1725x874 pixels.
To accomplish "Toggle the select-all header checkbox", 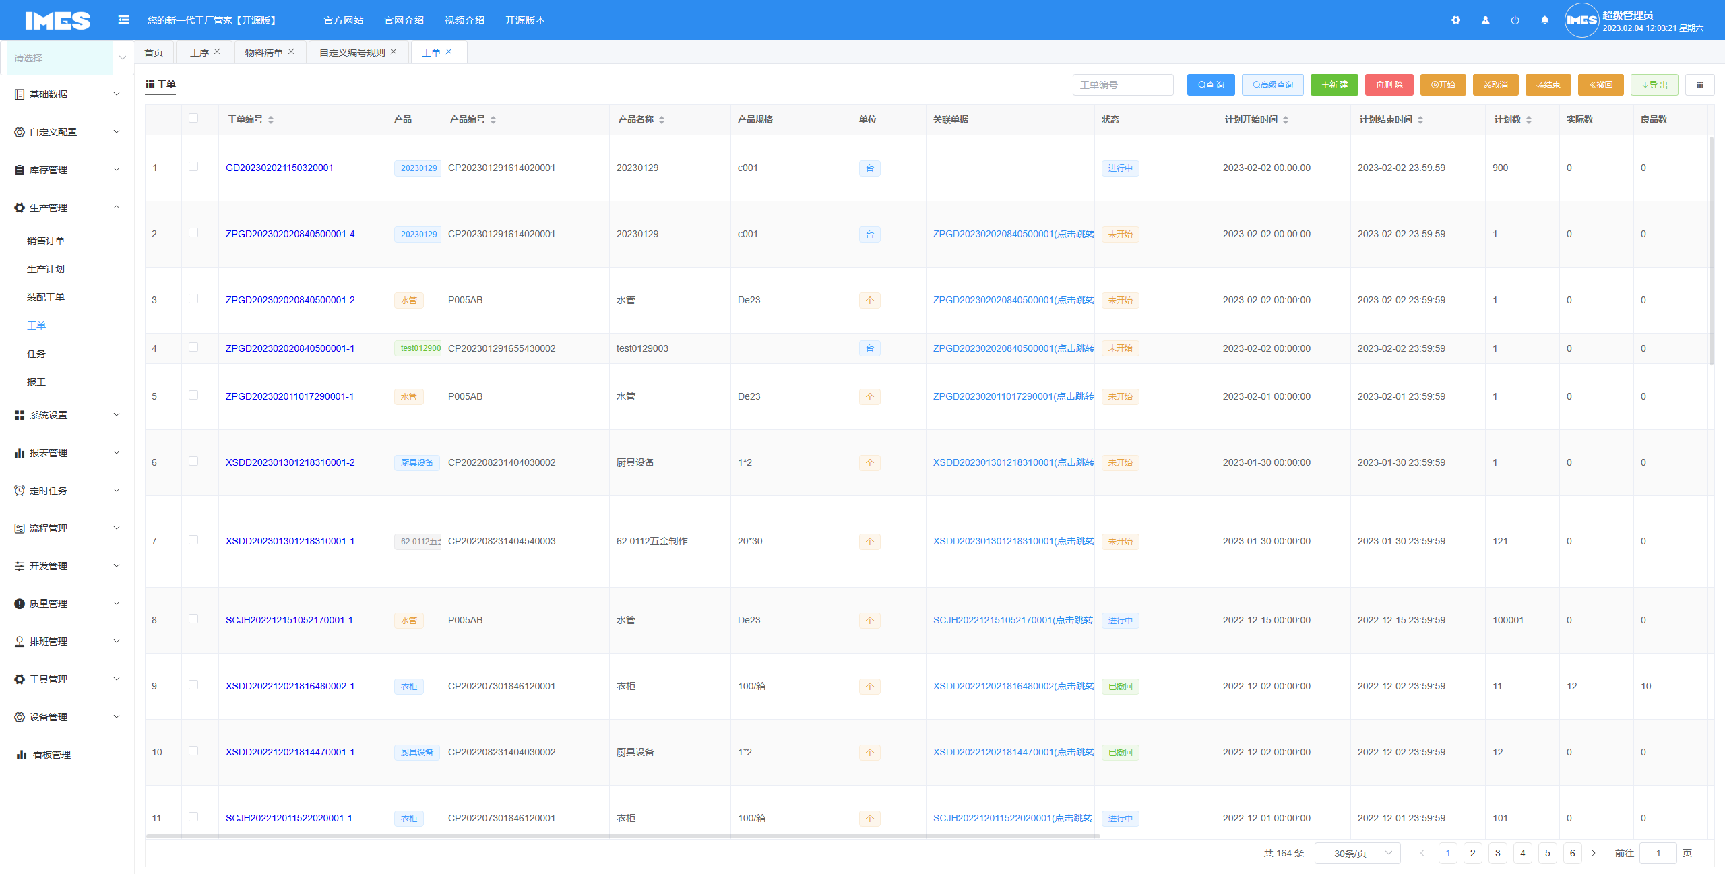I will [193, 119].
